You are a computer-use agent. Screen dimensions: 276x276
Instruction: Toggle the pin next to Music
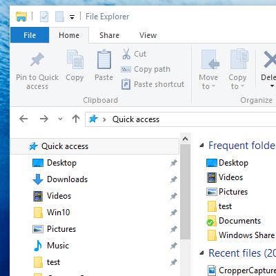(x=174, y=246)
